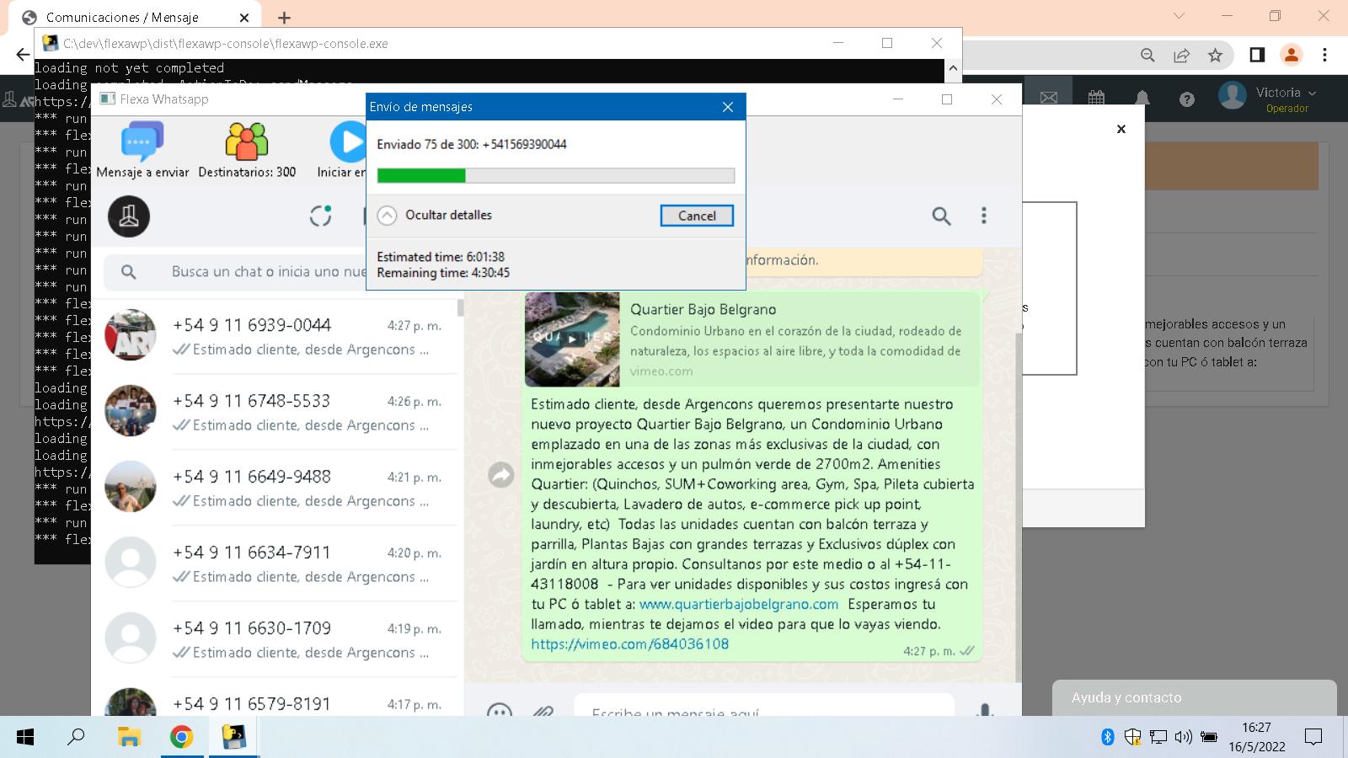Open chat with +54 9 11 6634-7911

(278, 563)
